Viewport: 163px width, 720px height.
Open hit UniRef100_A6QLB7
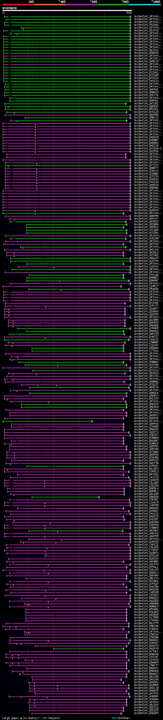point(146,258)
